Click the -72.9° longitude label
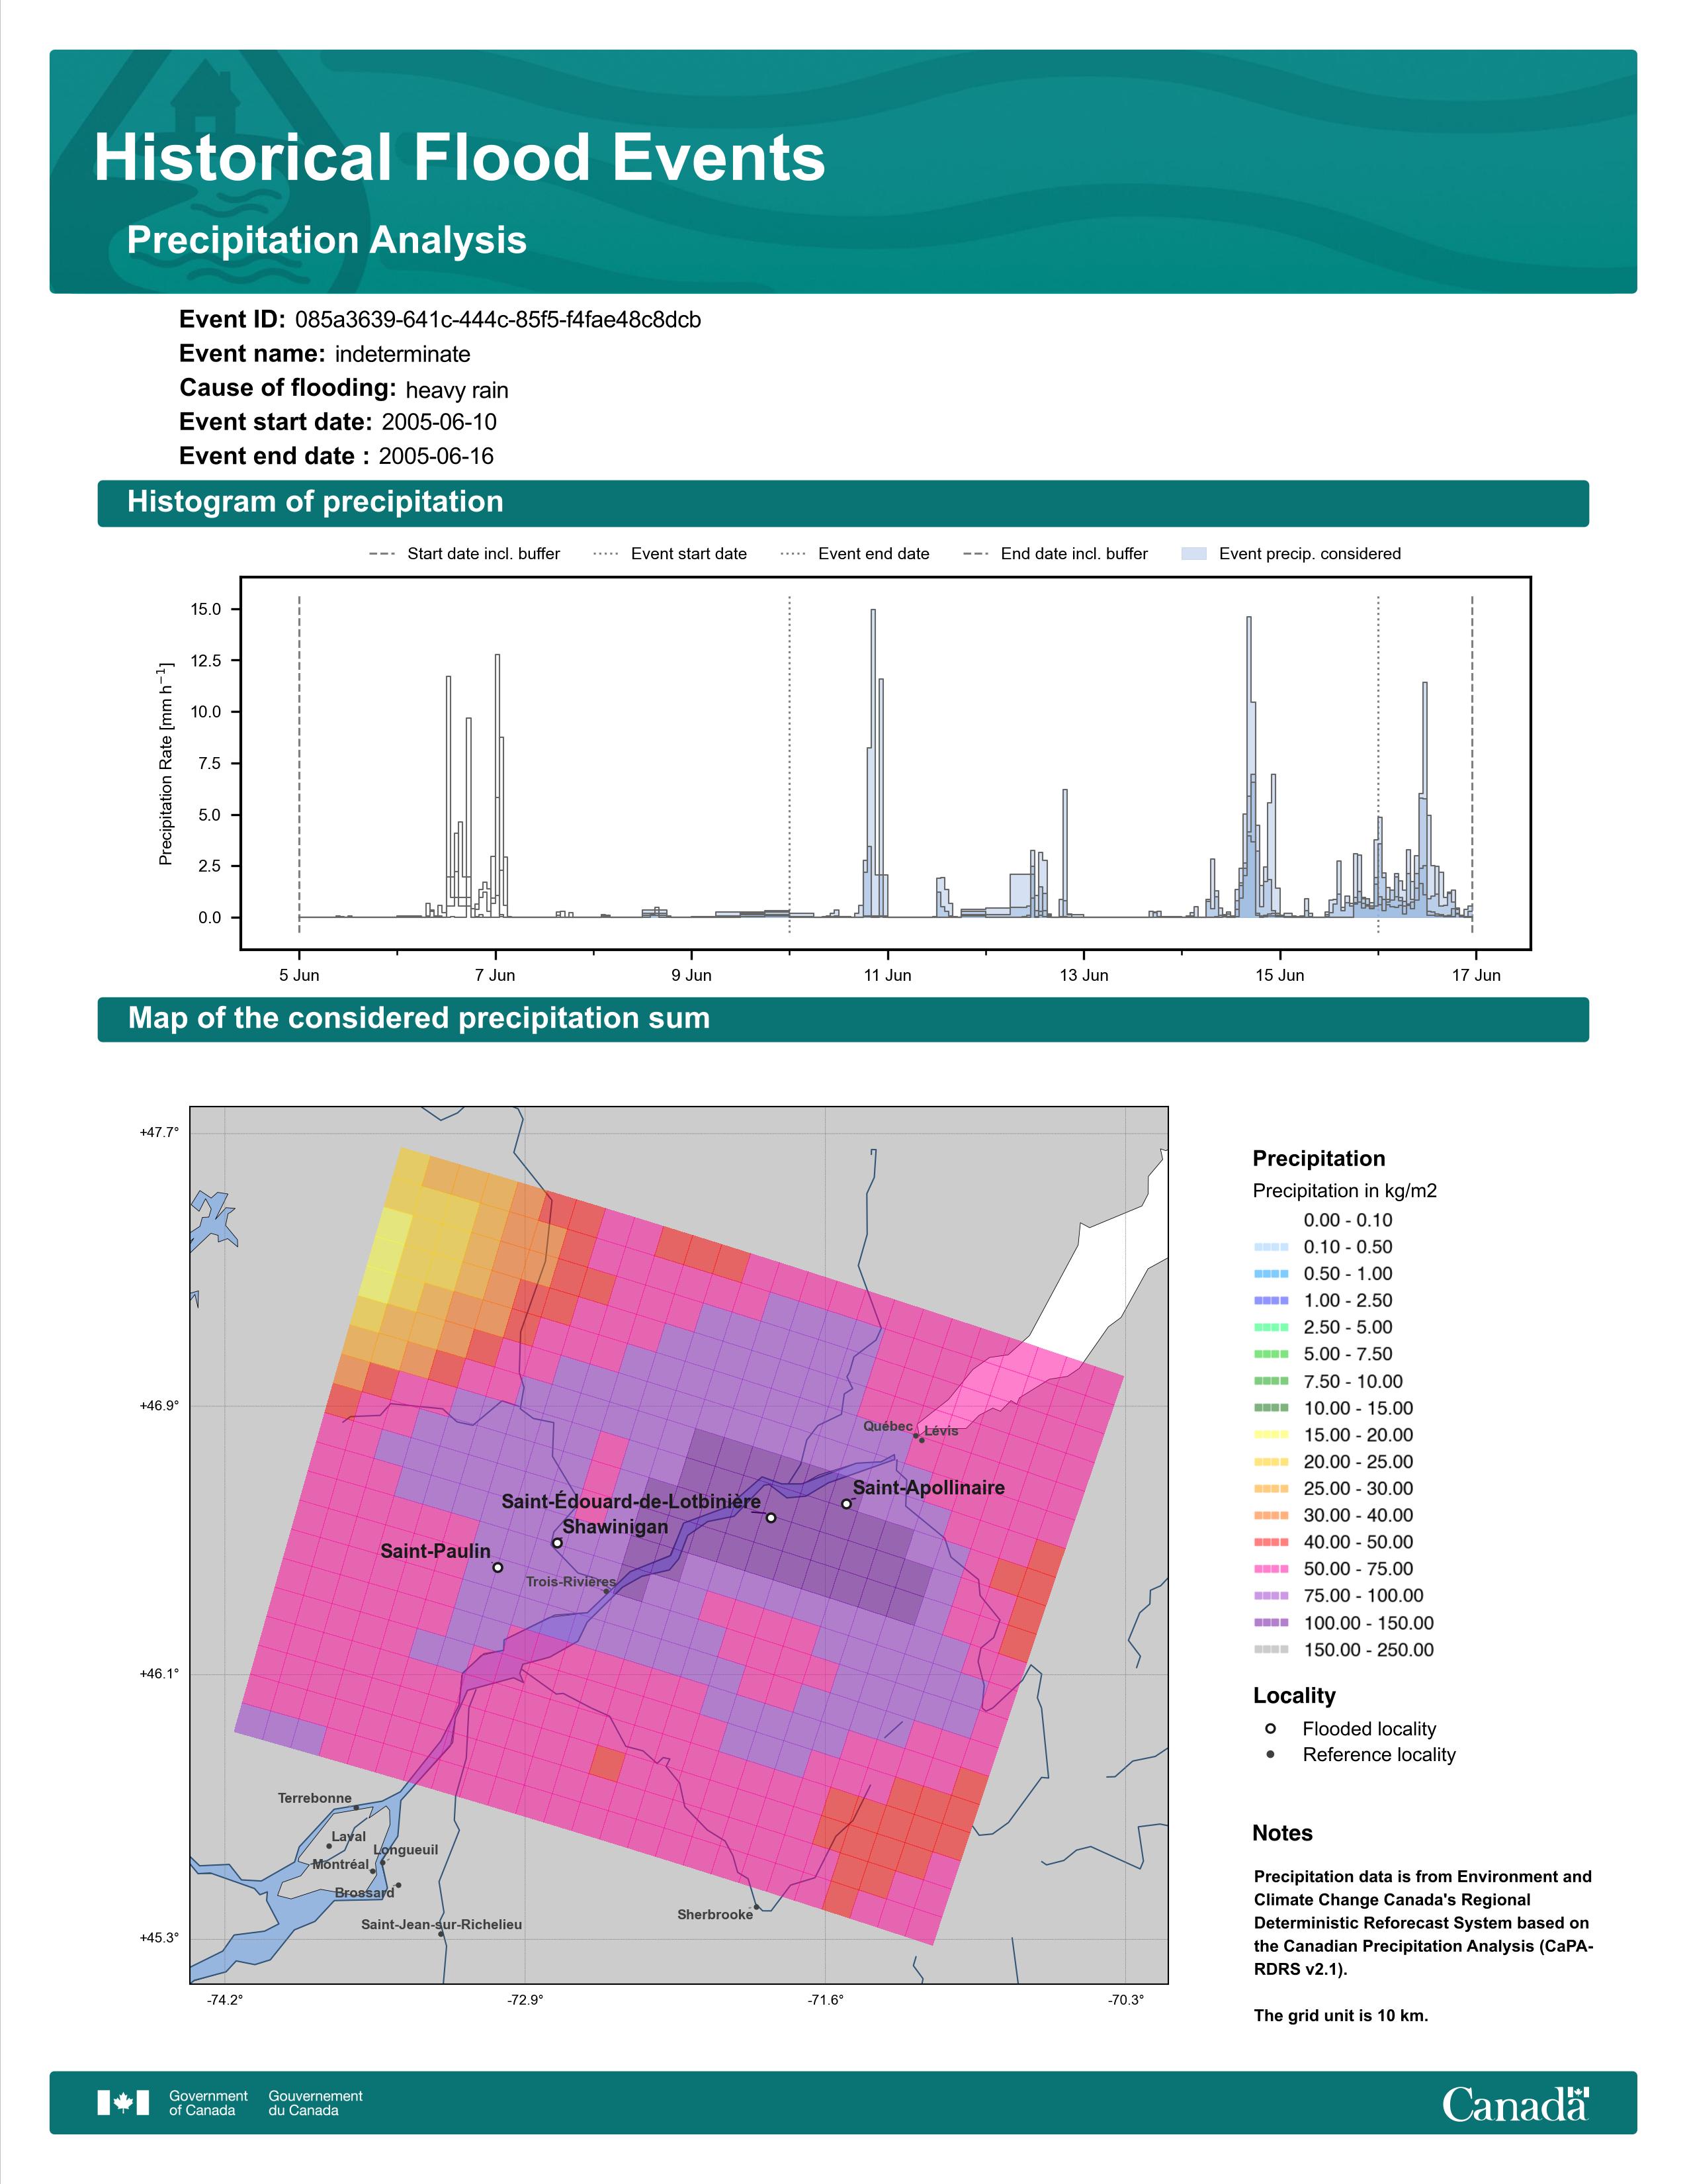Screen dimensions: 1687x2184 525,2000
